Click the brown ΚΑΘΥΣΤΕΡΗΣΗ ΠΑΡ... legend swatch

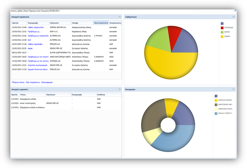[x=216, y=105]
